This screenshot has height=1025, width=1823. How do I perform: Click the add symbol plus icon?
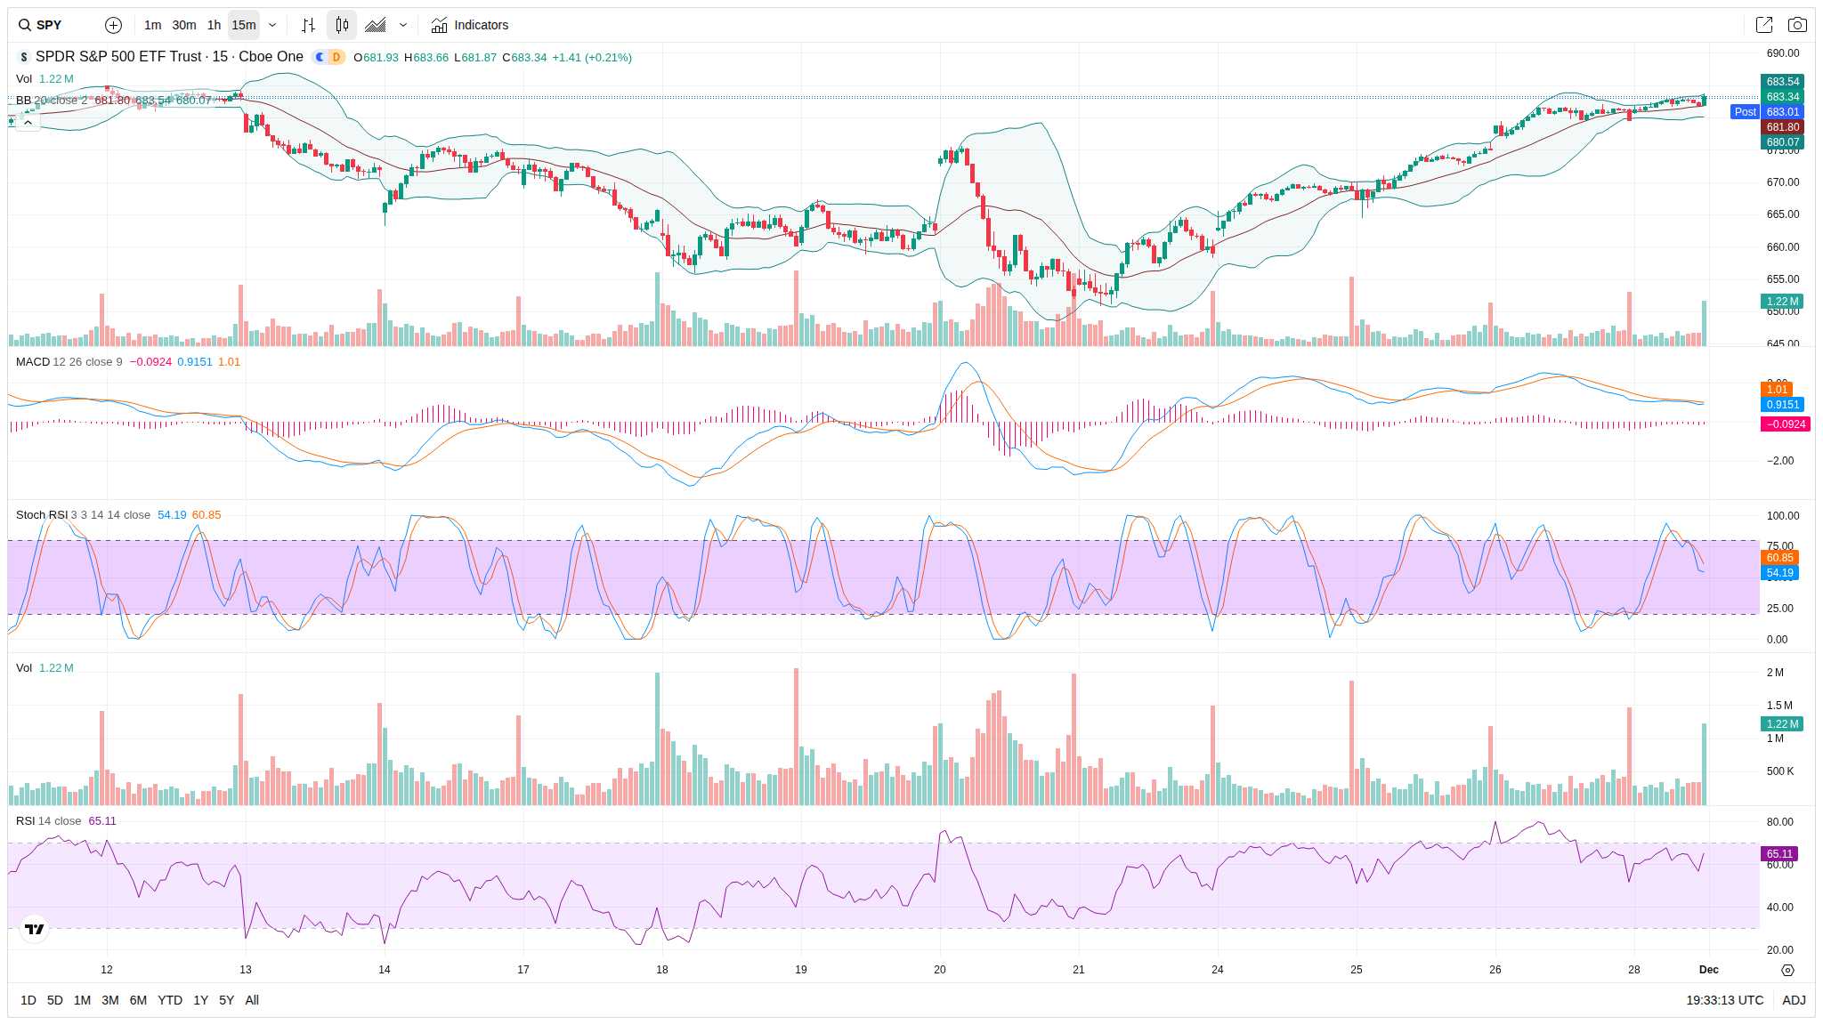pos(113,25)
